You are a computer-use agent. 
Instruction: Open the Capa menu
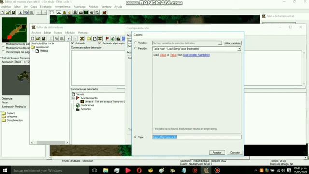(x=34, y=7)
